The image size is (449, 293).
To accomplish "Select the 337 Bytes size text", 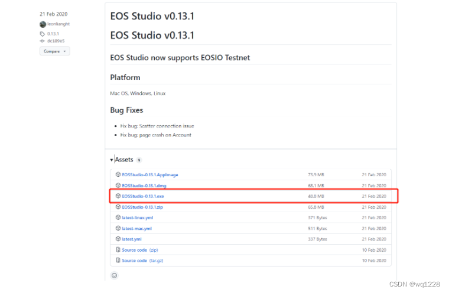I will pyautogui.click(x=317, y=239).
